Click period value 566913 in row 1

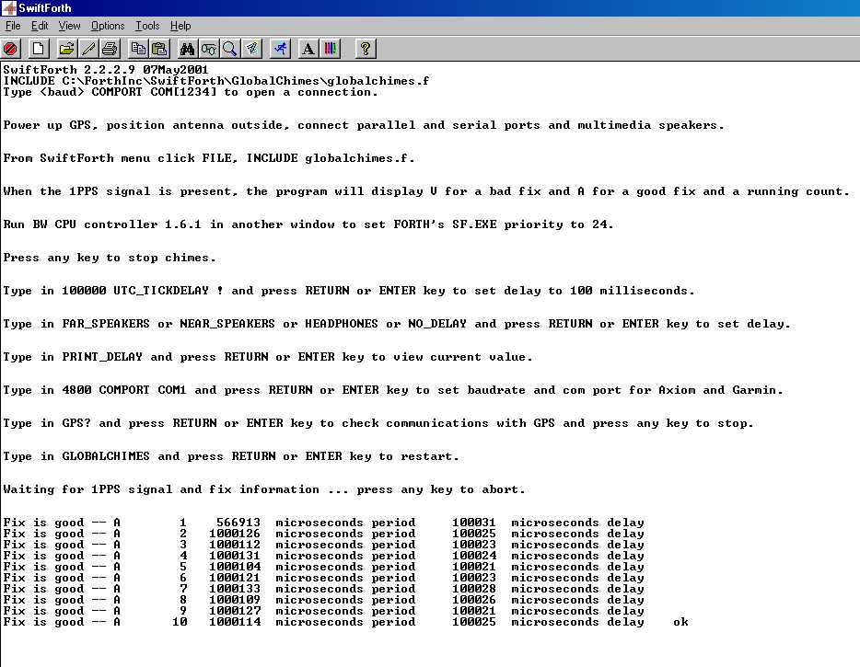coord(238,523)
